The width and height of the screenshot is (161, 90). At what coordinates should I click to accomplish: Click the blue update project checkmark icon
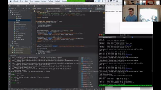point(92,6)
